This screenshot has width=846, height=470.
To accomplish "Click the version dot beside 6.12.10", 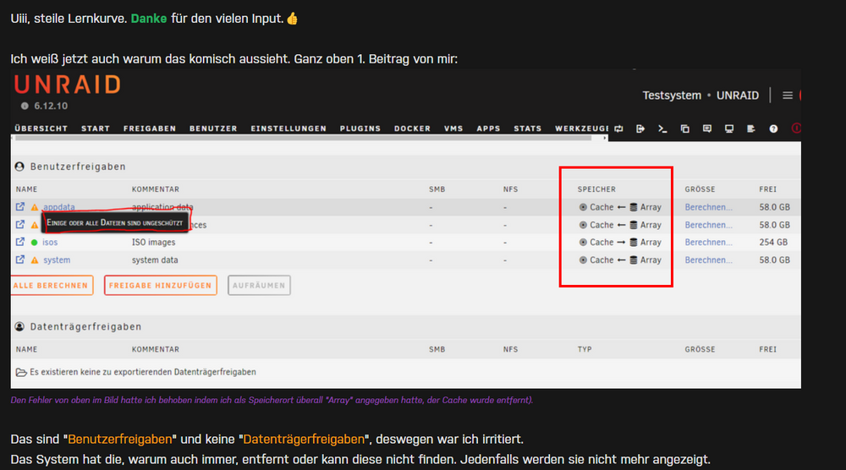I will (x=25, y=107).
